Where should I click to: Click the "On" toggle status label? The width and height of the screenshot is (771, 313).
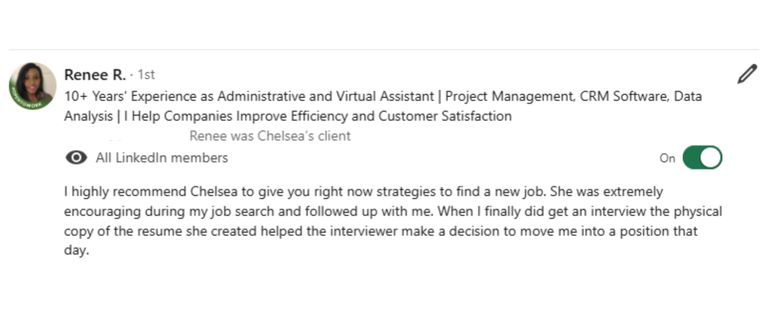[667, 158]
